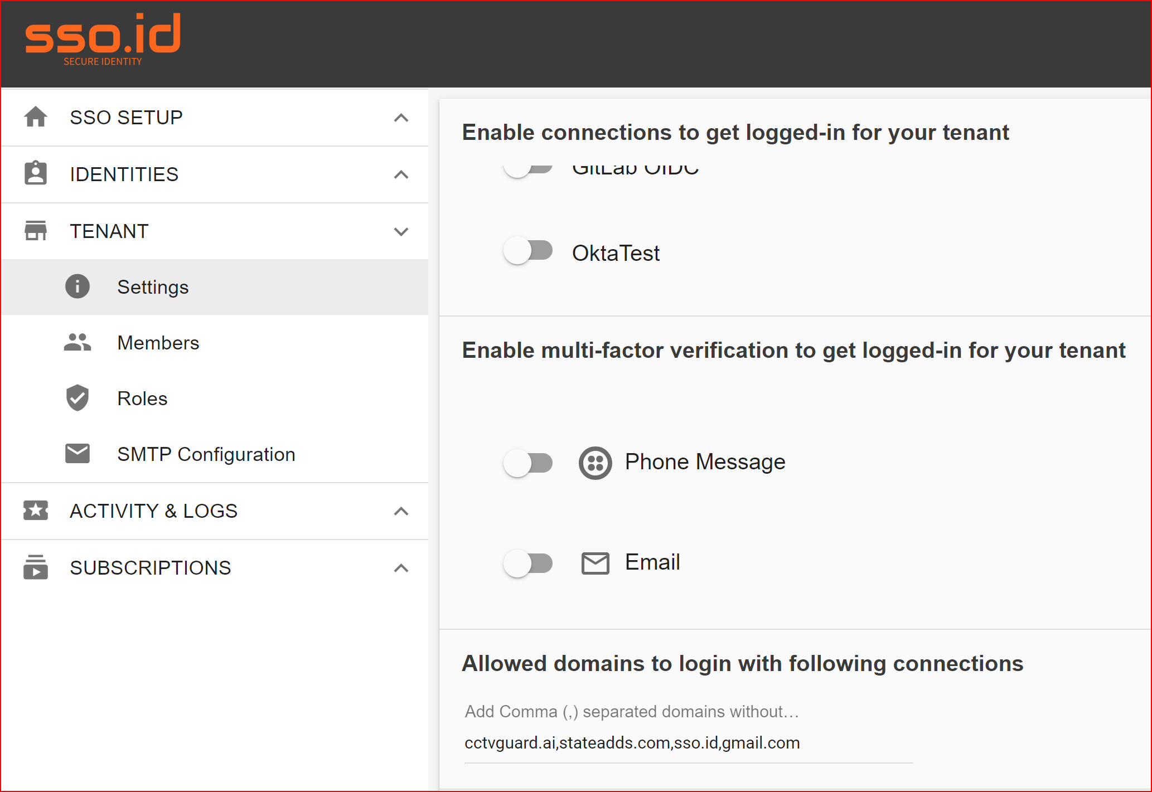
Task: Select the Settings menu entry
Action: pos(153,287)
